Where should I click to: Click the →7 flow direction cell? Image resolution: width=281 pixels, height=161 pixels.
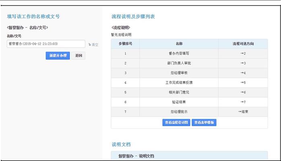pyautogui.click(x=243, y=102)
